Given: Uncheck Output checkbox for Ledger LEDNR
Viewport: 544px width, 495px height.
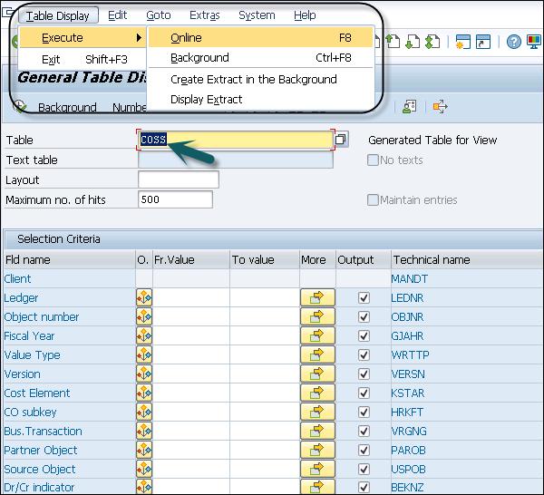Looking at the screenshot, I should [x=364, y=297].
